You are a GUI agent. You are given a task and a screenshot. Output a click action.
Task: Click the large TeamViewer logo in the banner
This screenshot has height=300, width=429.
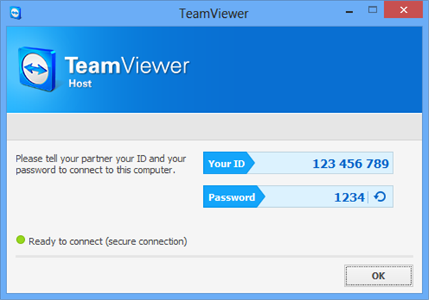click(x=37, y=69)
